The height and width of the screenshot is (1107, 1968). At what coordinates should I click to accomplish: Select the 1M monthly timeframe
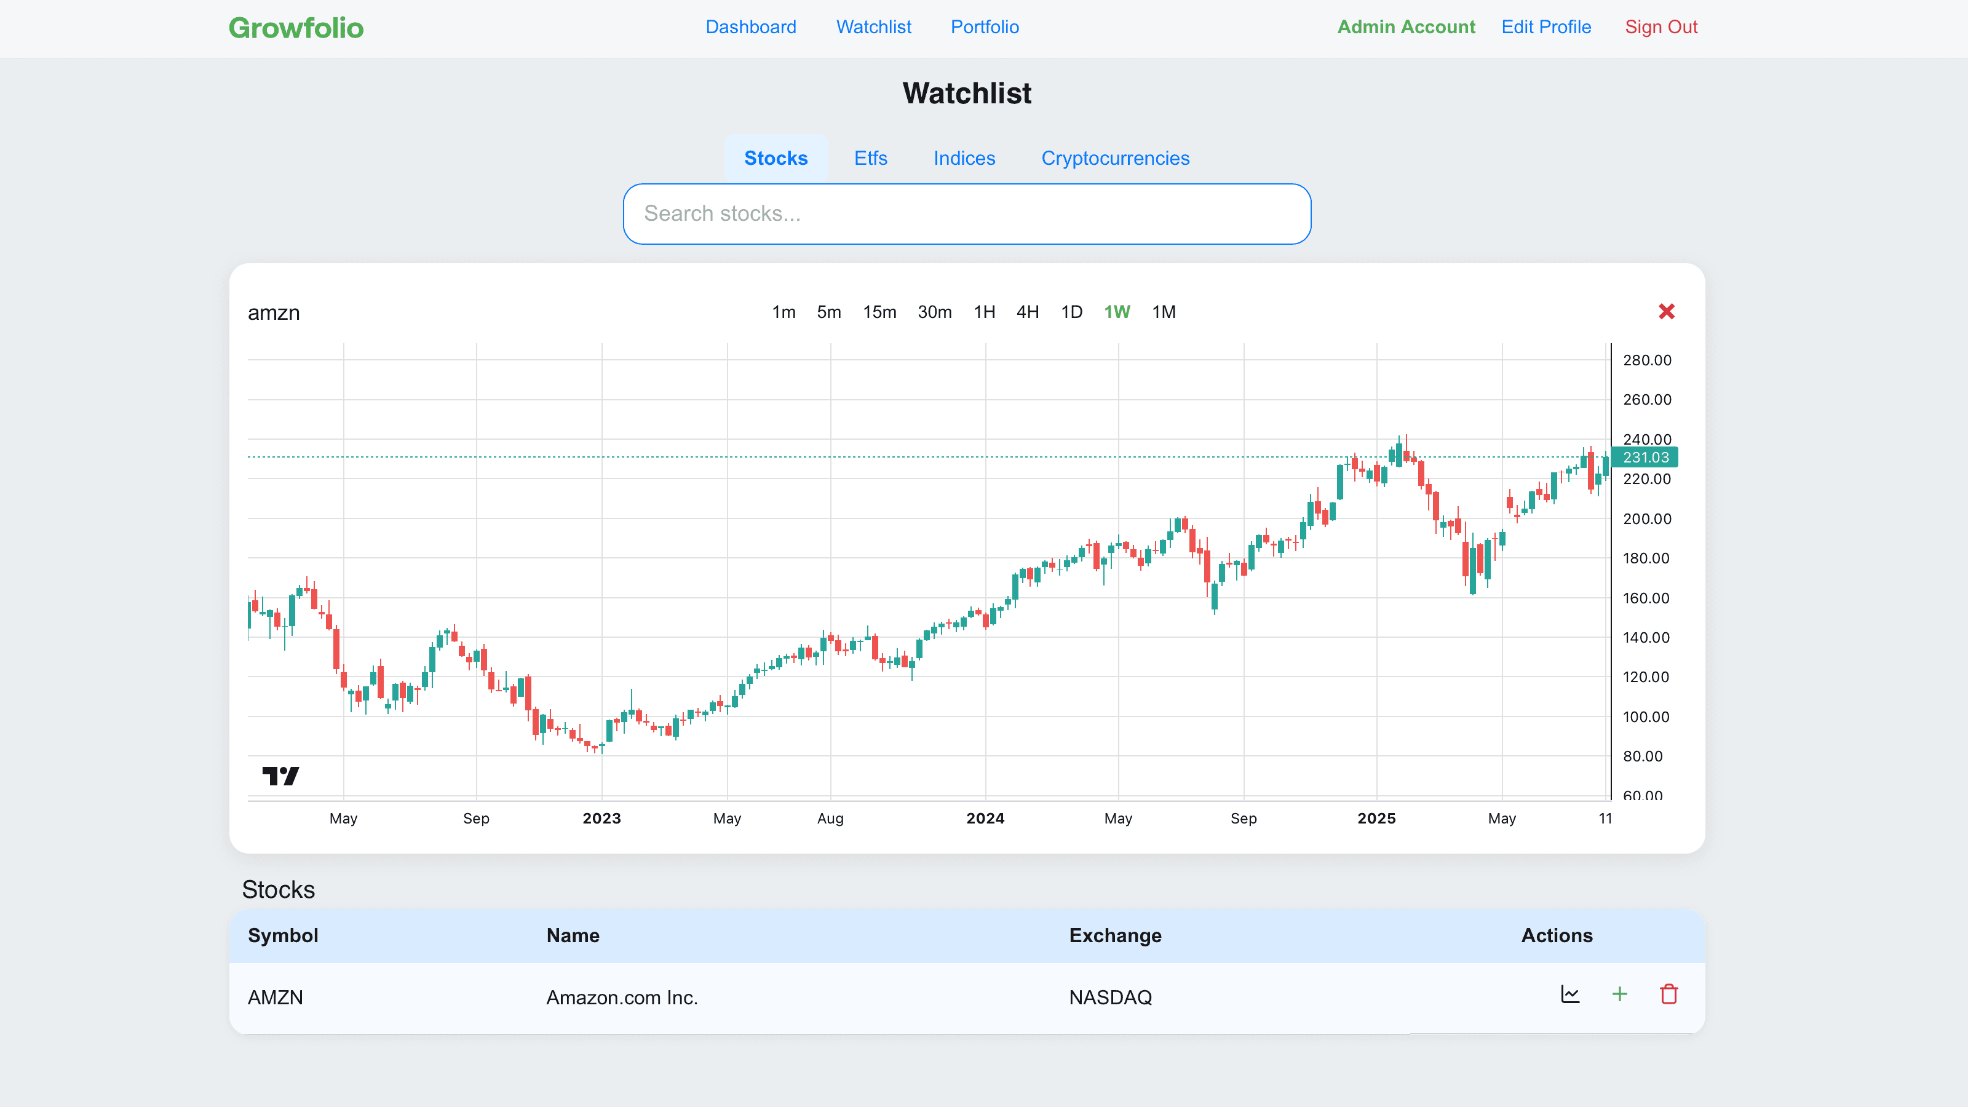click(x=1163, y=312)
